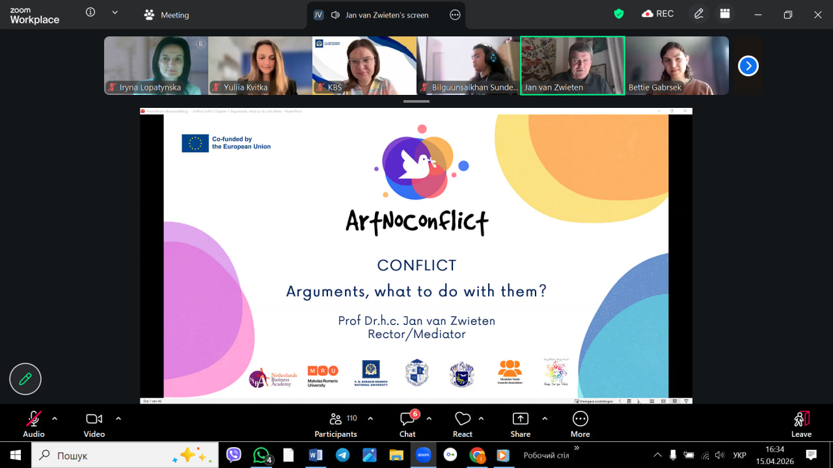
Task: Select Jan van Zwieten's video thumbnail
Action: (x=573, y=65)
